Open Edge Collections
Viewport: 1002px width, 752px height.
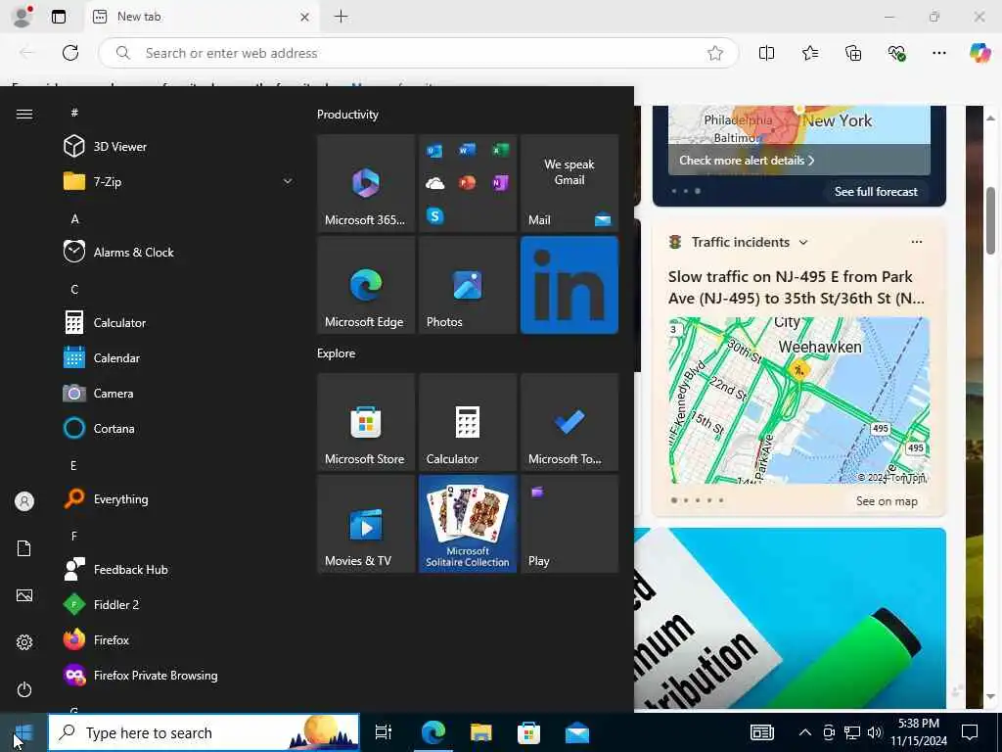point(853,53)
